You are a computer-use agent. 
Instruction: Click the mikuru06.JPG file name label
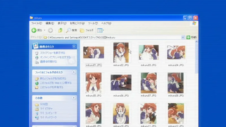click(121, 96)
